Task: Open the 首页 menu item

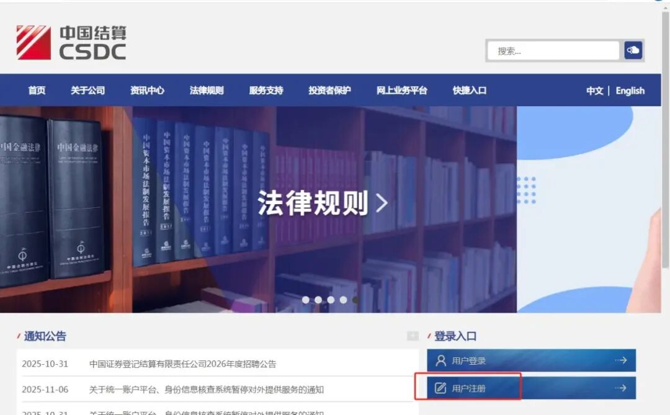Action: (x=37, y=90)
